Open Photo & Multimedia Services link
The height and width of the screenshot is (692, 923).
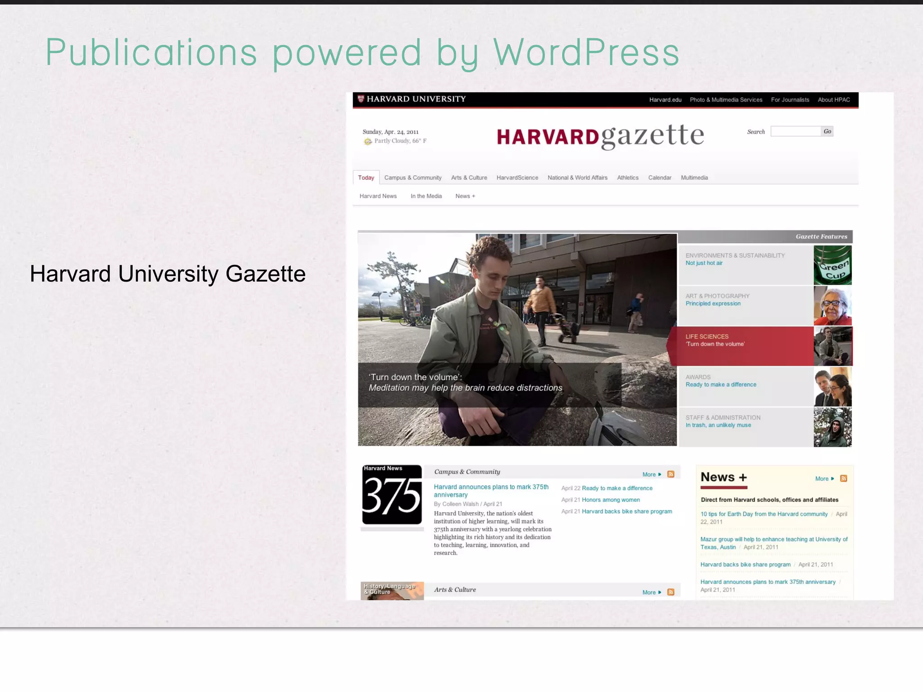[x=726, y=100]
